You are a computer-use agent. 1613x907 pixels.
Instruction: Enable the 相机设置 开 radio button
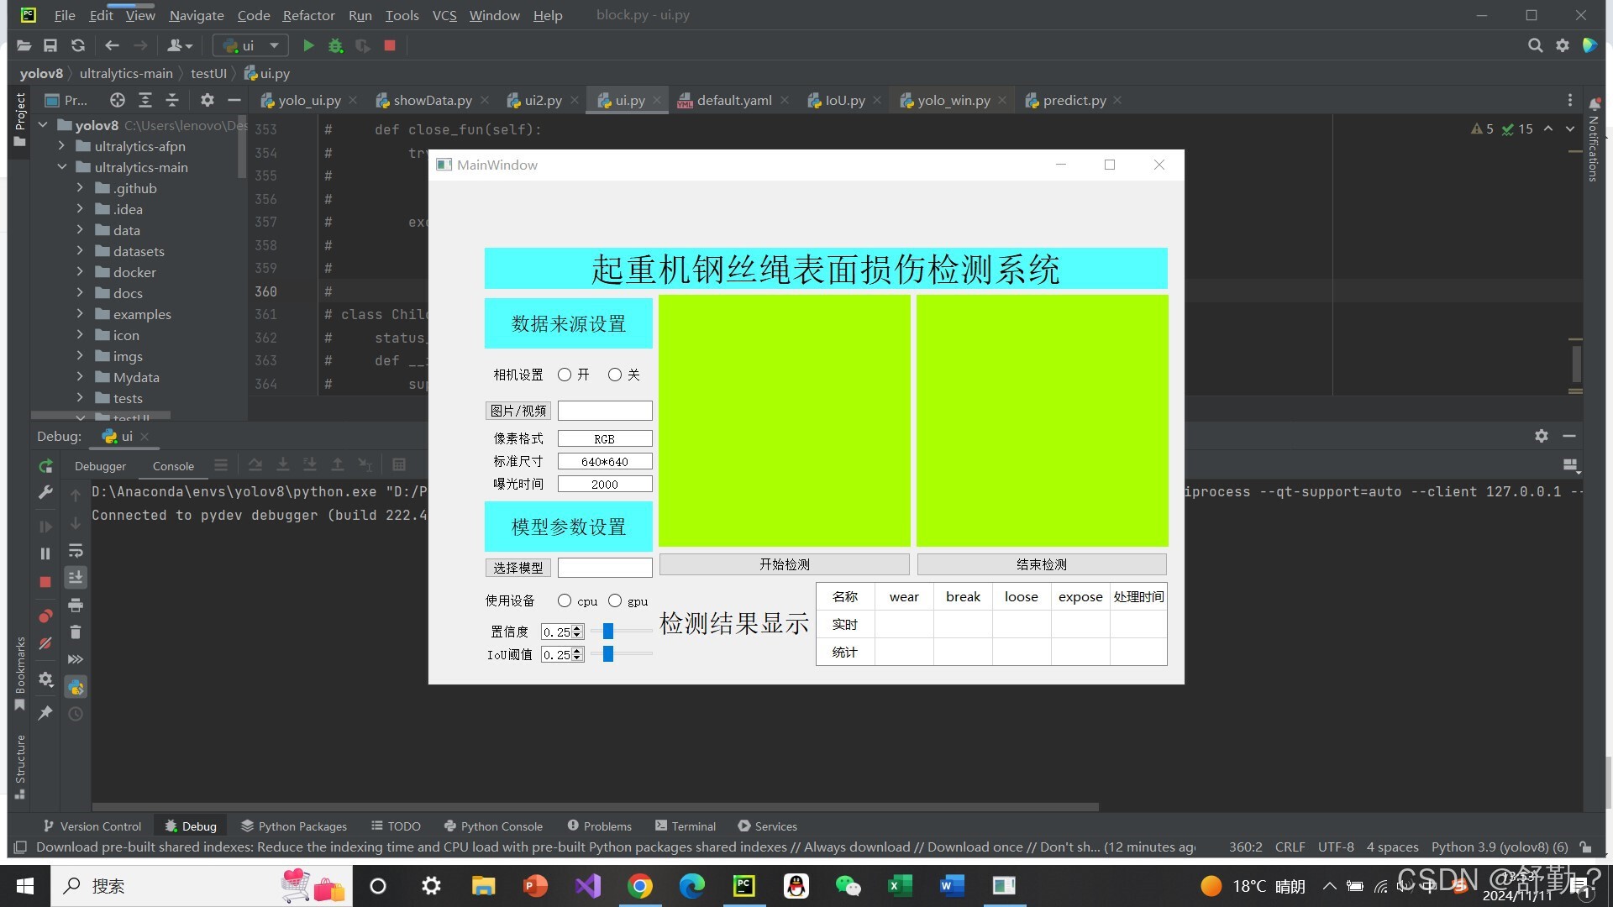tap(564, 375)
